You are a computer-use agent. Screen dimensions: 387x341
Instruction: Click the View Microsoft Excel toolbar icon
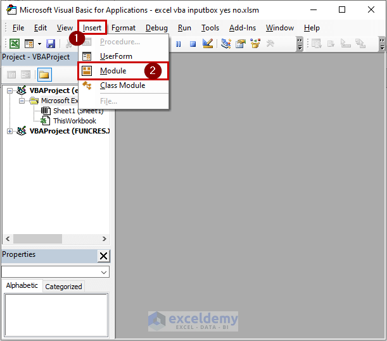click(x=15, y=44)
